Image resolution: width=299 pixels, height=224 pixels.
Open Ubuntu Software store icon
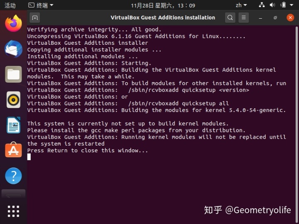(13, 150)
